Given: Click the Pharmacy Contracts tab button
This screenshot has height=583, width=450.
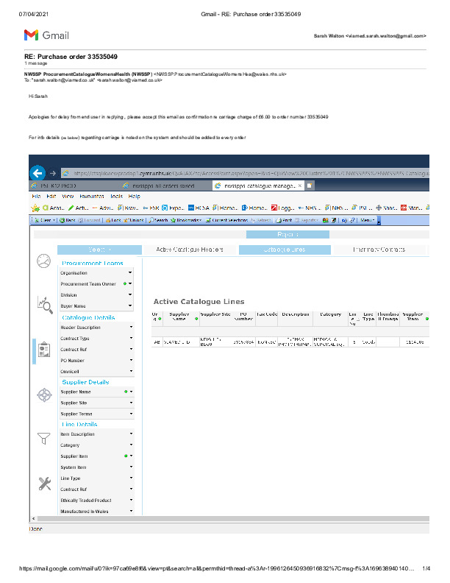Looking at the screenshot, I should tap(378, 250).
